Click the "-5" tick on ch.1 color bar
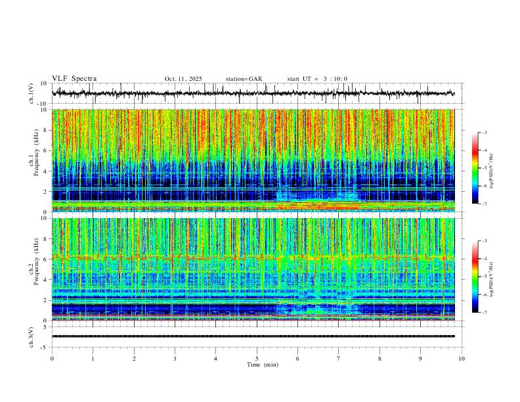520x402 pixels. pos(484,168)
